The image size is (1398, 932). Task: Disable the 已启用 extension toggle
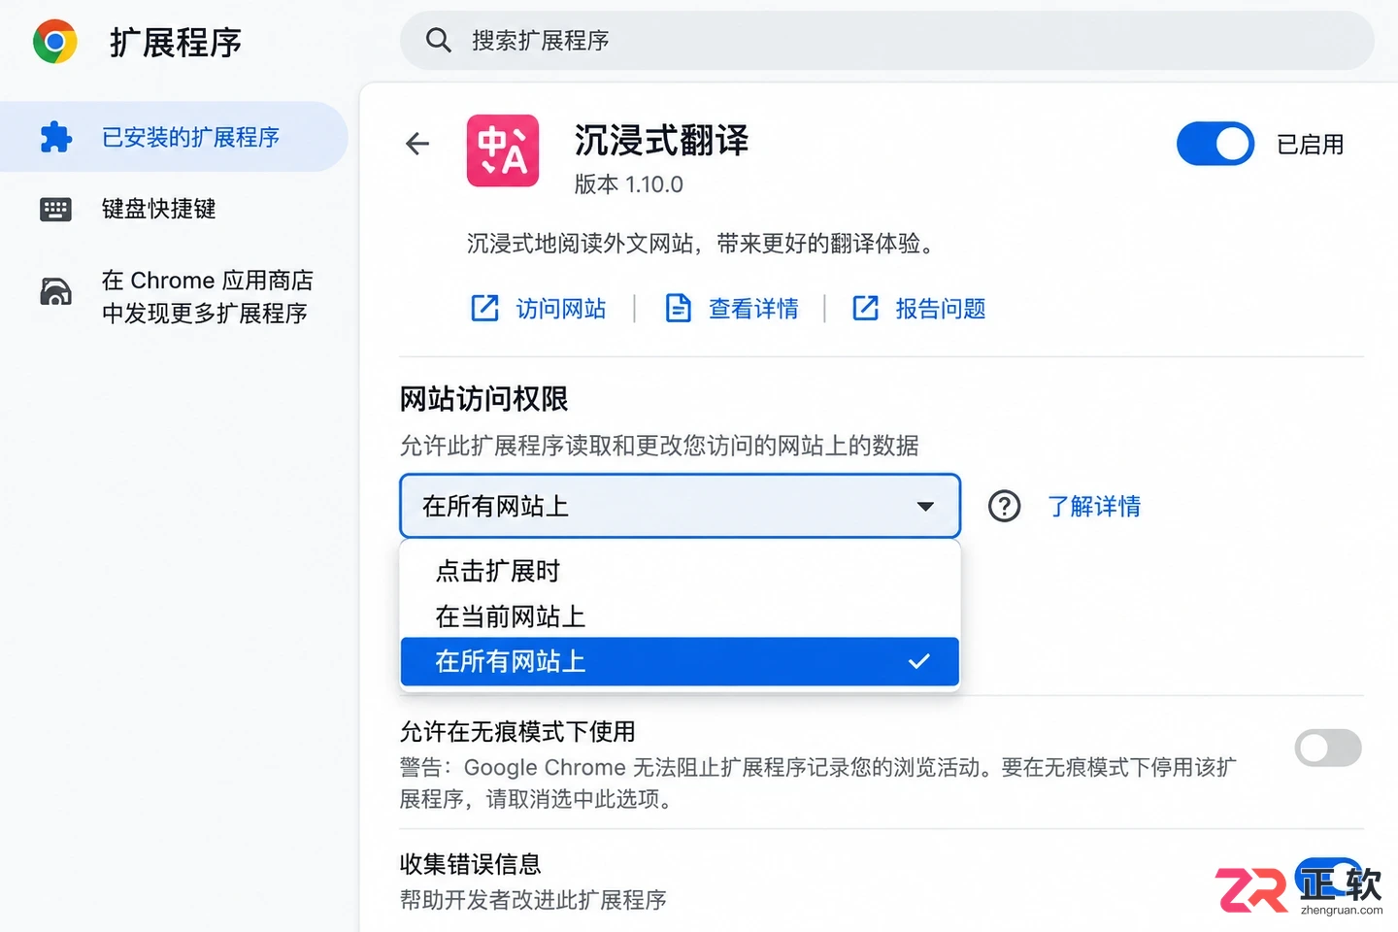click(1215, 144)
